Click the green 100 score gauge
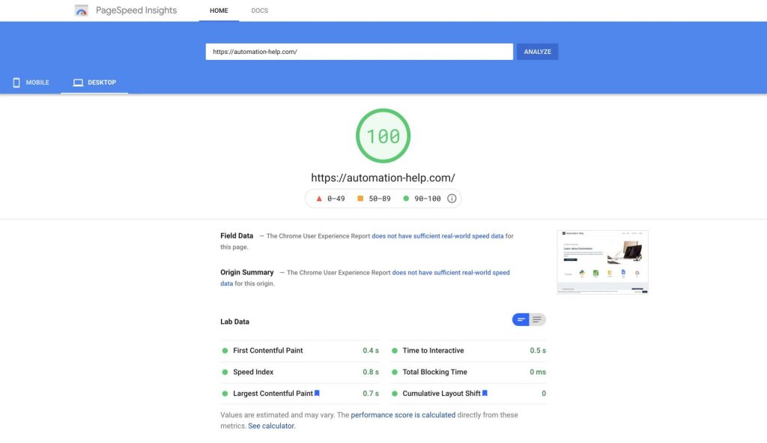This screenshot has height=443, width=767. coord(383,136)
